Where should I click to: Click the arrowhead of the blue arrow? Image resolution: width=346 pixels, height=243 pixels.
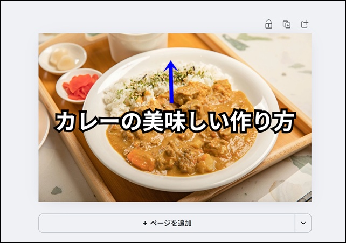171,66
